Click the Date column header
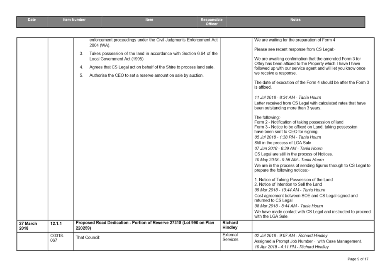The height and width of the screenshot is (272, 385). tap(31, 19)
